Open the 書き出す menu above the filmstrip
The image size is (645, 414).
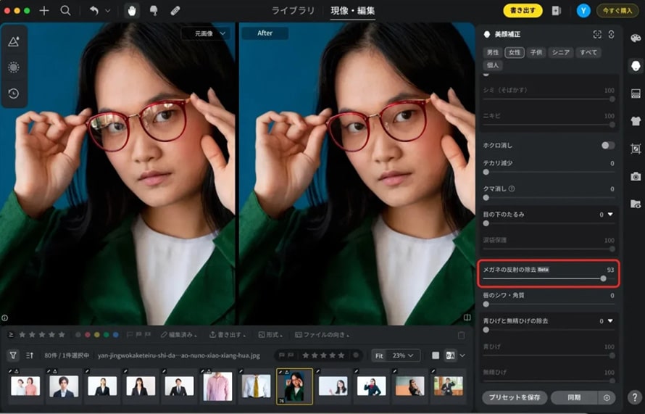227,335
